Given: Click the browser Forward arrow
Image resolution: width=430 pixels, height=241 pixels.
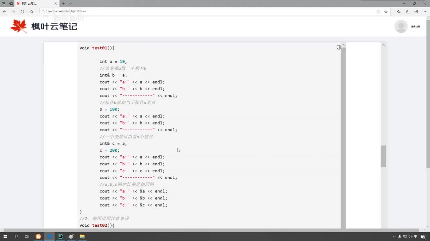Looking at the screenshot, I should (x=13, y=11).
